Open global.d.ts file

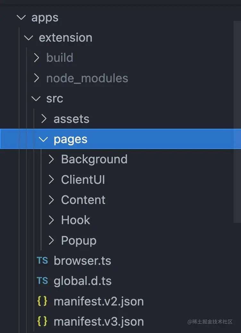[x=82, y=281]
